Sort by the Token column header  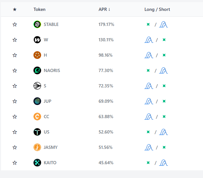(40, 9)
